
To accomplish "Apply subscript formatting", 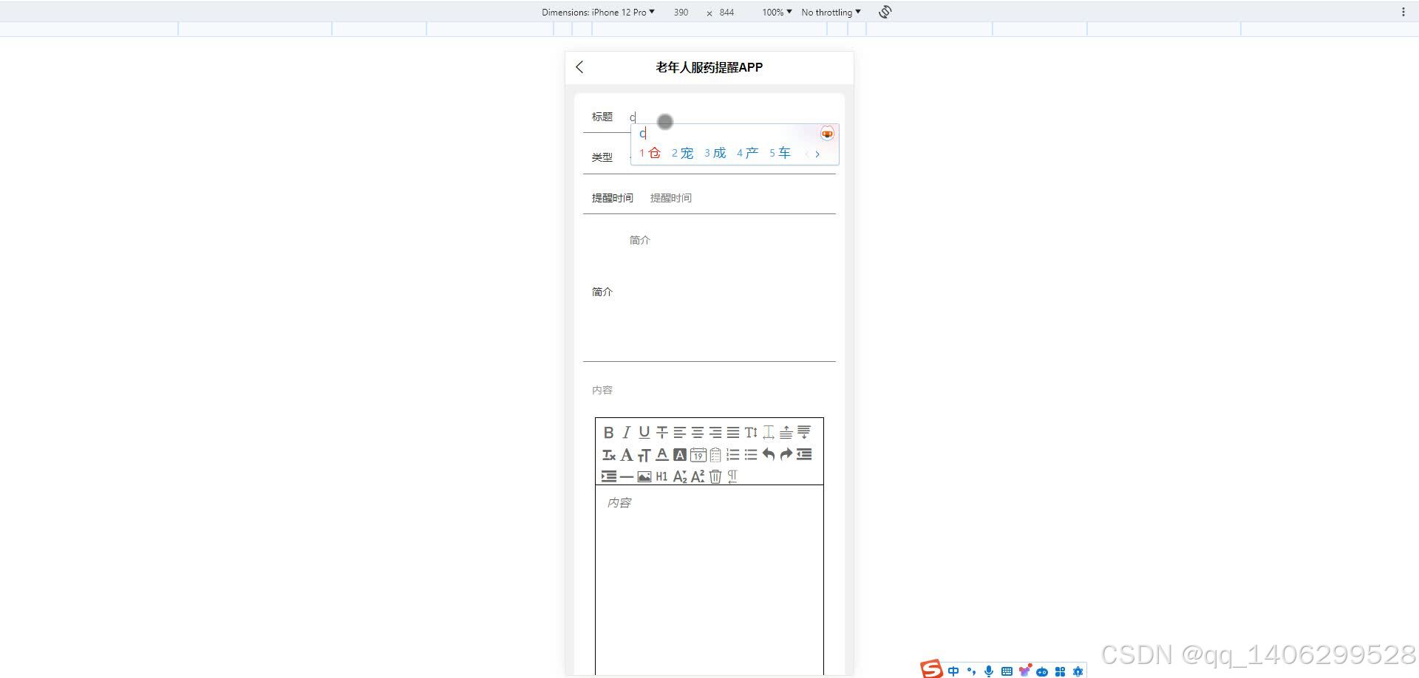I will 679,477.
